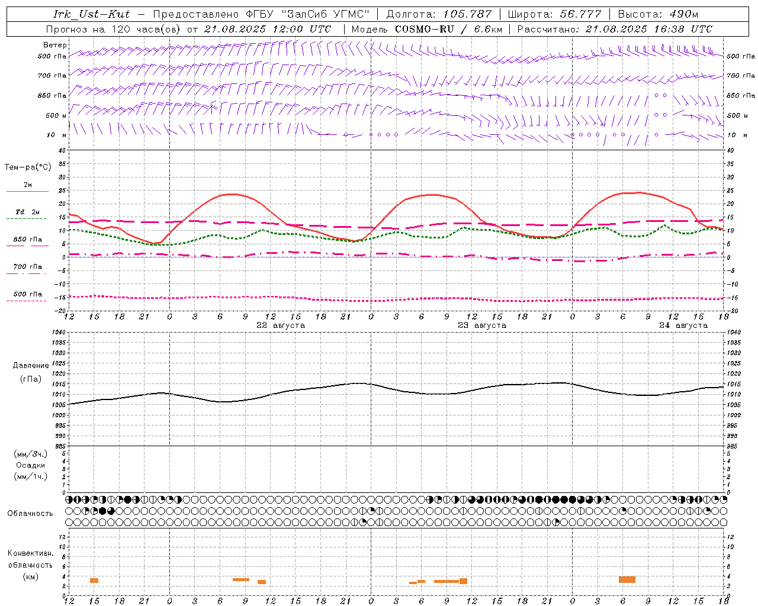Select the Широта: 56.777 header value

[554, 14]
